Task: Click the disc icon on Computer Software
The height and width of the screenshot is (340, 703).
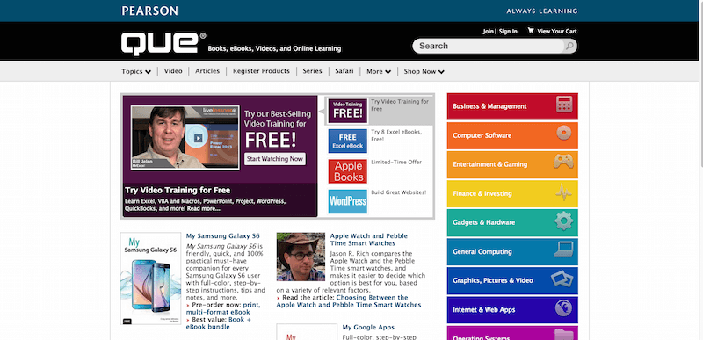Action: [x=564, y=133]
